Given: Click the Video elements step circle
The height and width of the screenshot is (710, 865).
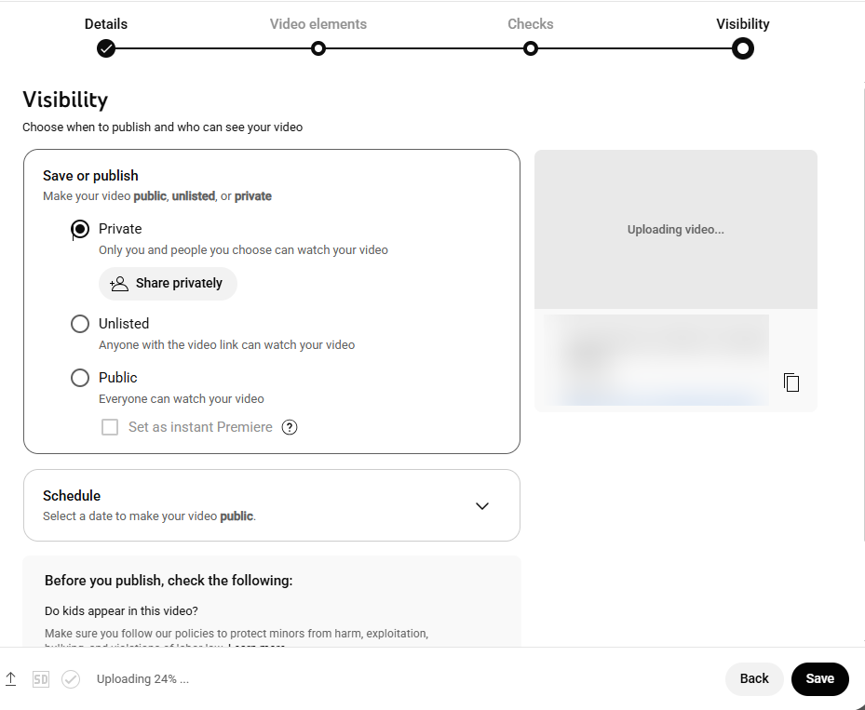Looking at the screenshot, I should pyautogui.click(x=318, y=48).
